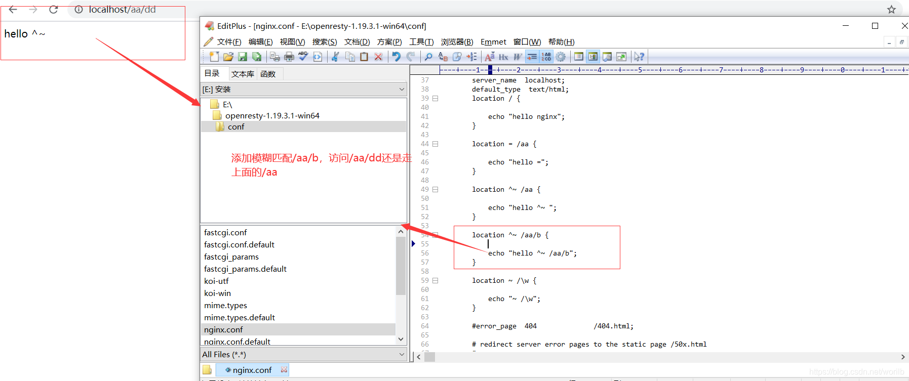The height and width of the screenshot is (381, 909).
Task: Click the Save All icon
Action: (257, 57)
